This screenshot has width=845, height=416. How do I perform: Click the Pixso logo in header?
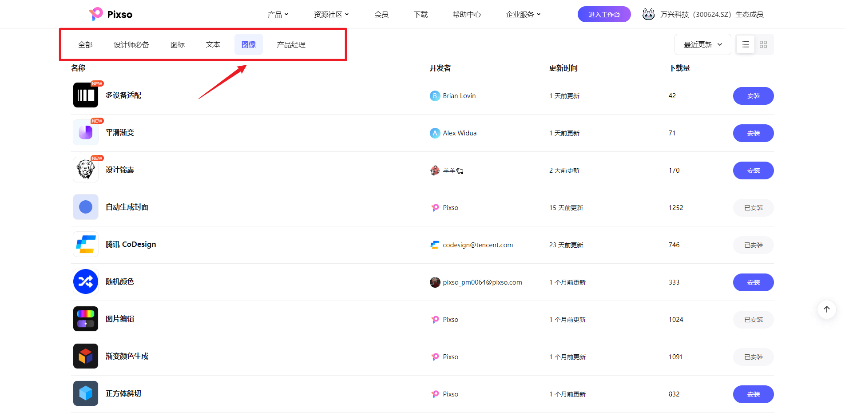click(x=111, y=14)
